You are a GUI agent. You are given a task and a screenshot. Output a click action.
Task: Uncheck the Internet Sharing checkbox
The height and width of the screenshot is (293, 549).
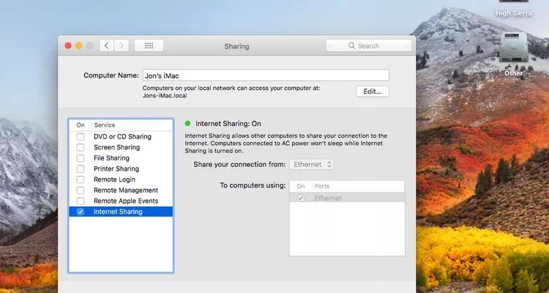[x=81, y=212]
